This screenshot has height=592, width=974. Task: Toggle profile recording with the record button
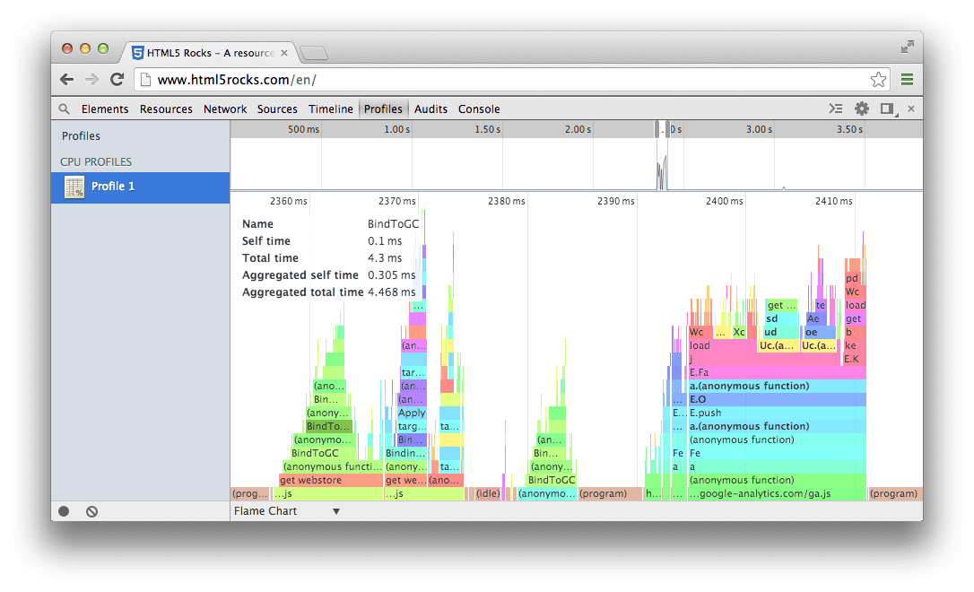(x=62, y=510)
